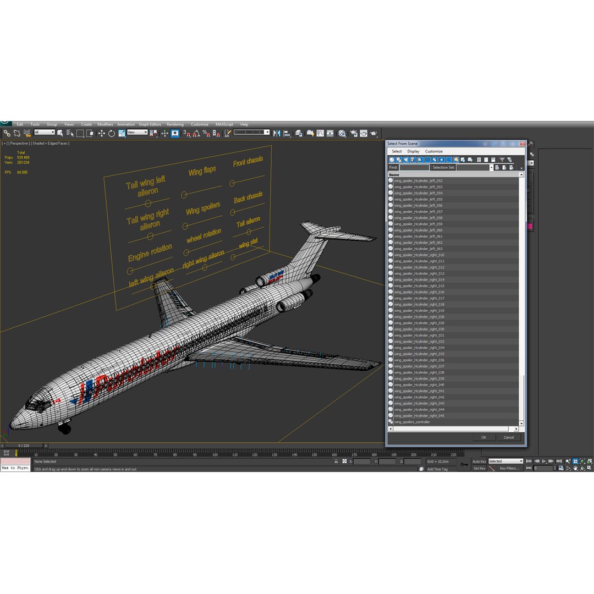Click OK in Select From Scene
Image resolution: width=594 pixels, height=594 pixels.
[x=484, y=437]
